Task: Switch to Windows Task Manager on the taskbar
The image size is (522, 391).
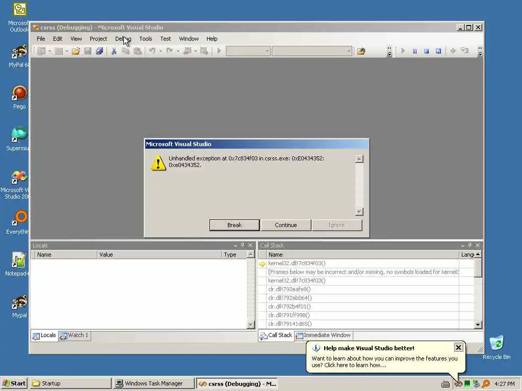Action: point(153,383)
